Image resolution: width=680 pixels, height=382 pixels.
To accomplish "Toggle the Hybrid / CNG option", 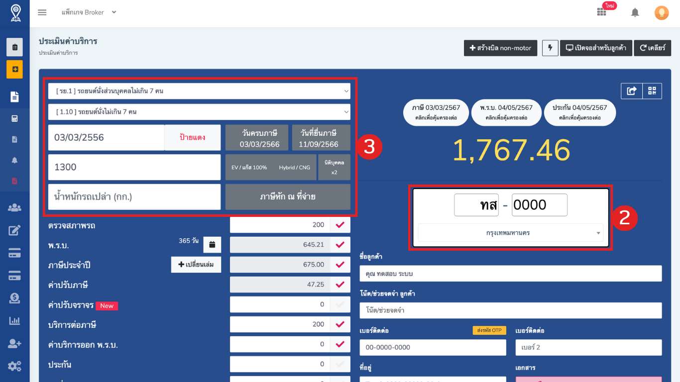I will (x=295, y=167).
